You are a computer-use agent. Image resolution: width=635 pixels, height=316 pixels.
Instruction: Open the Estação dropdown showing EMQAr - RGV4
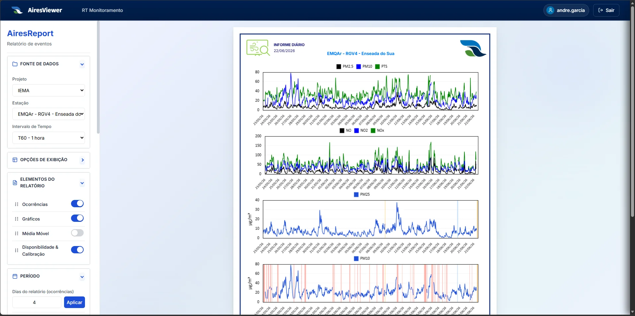[x=48, y=114]
